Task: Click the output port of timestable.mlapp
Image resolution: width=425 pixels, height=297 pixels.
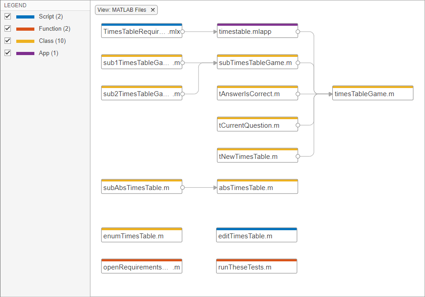Action: (298, 32)
